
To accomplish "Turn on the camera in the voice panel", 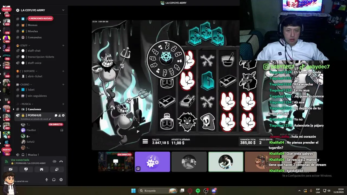I will pyautogui.click(x=11, y=169).
